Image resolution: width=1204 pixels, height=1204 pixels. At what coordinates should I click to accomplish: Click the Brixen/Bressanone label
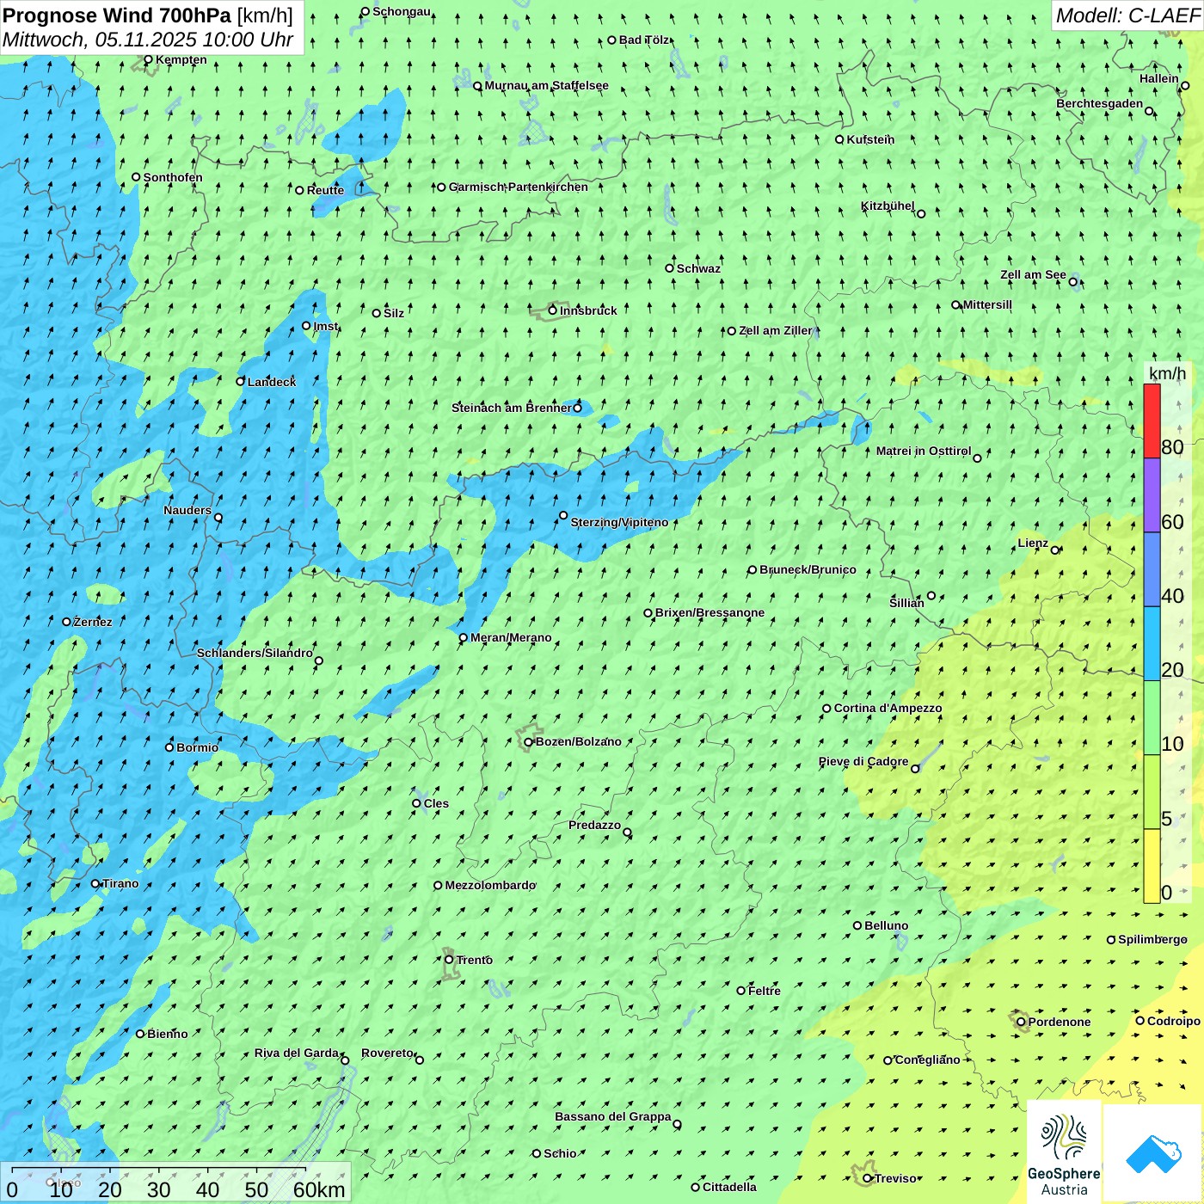click(709, 612)
